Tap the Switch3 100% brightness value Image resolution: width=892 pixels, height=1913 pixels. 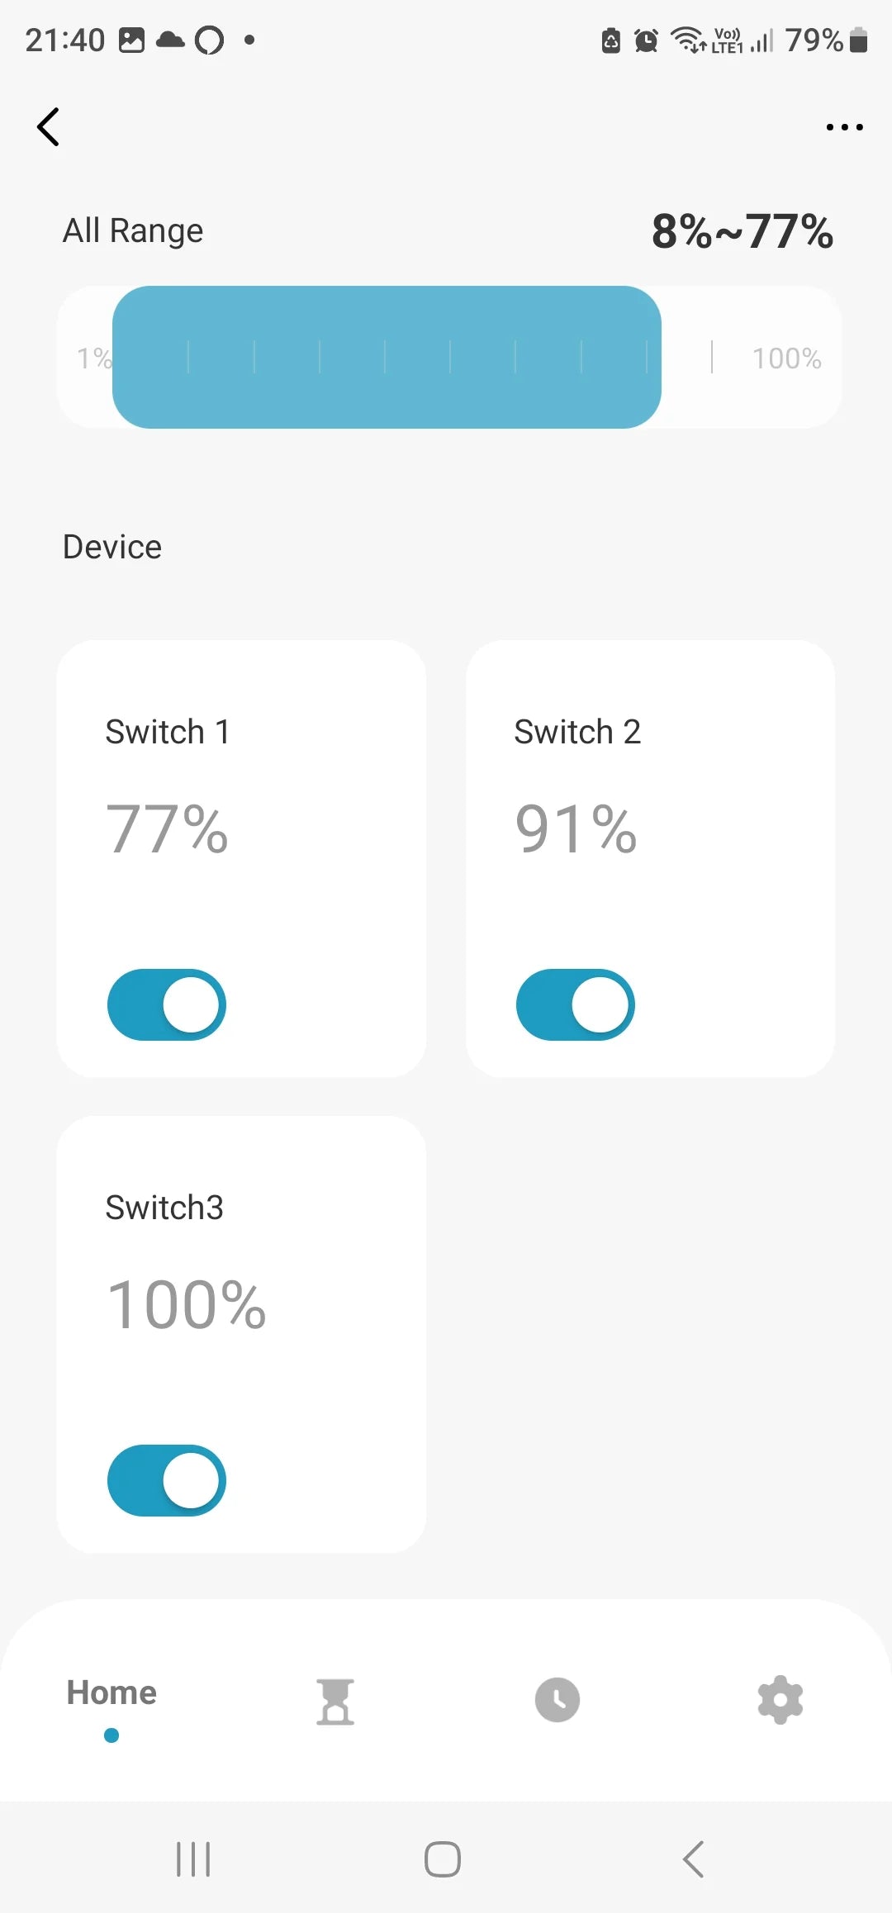187,1305
